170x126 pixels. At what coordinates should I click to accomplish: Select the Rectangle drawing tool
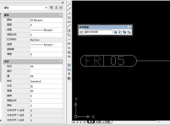69,22
